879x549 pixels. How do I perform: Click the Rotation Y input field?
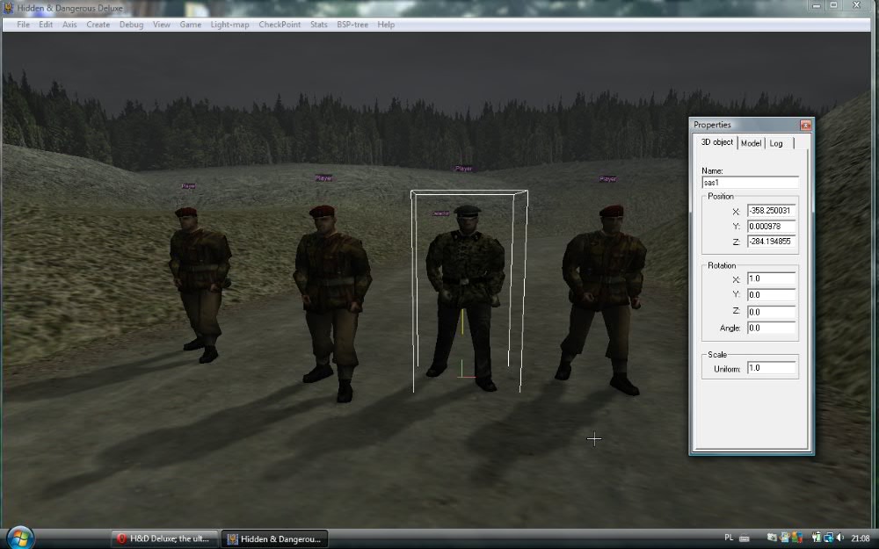tap(772, 294)
